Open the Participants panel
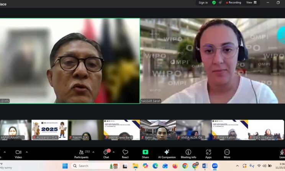This screenshot has width=285, height=171. (81, 154)
